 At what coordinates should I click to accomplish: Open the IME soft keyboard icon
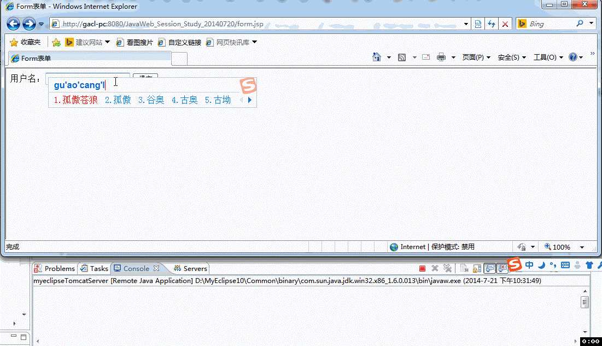pos(565,265)
